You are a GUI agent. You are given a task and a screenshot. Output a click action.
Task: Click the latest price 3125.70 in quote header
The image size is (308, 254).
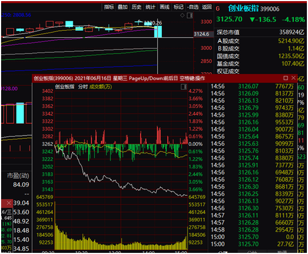(229, 19)
